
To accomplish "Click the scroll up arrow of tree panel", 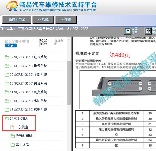I will [x=69, y=39].
